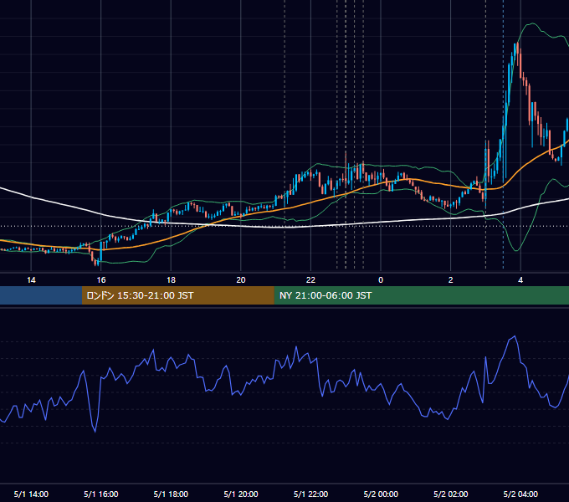569x502 pixels.
Task: Click the 16 hour label on the time axis
Action: 101,280
